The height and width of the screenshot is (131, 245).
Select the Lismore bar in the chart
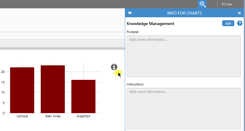pyautogui.click(x=22, y=90)
